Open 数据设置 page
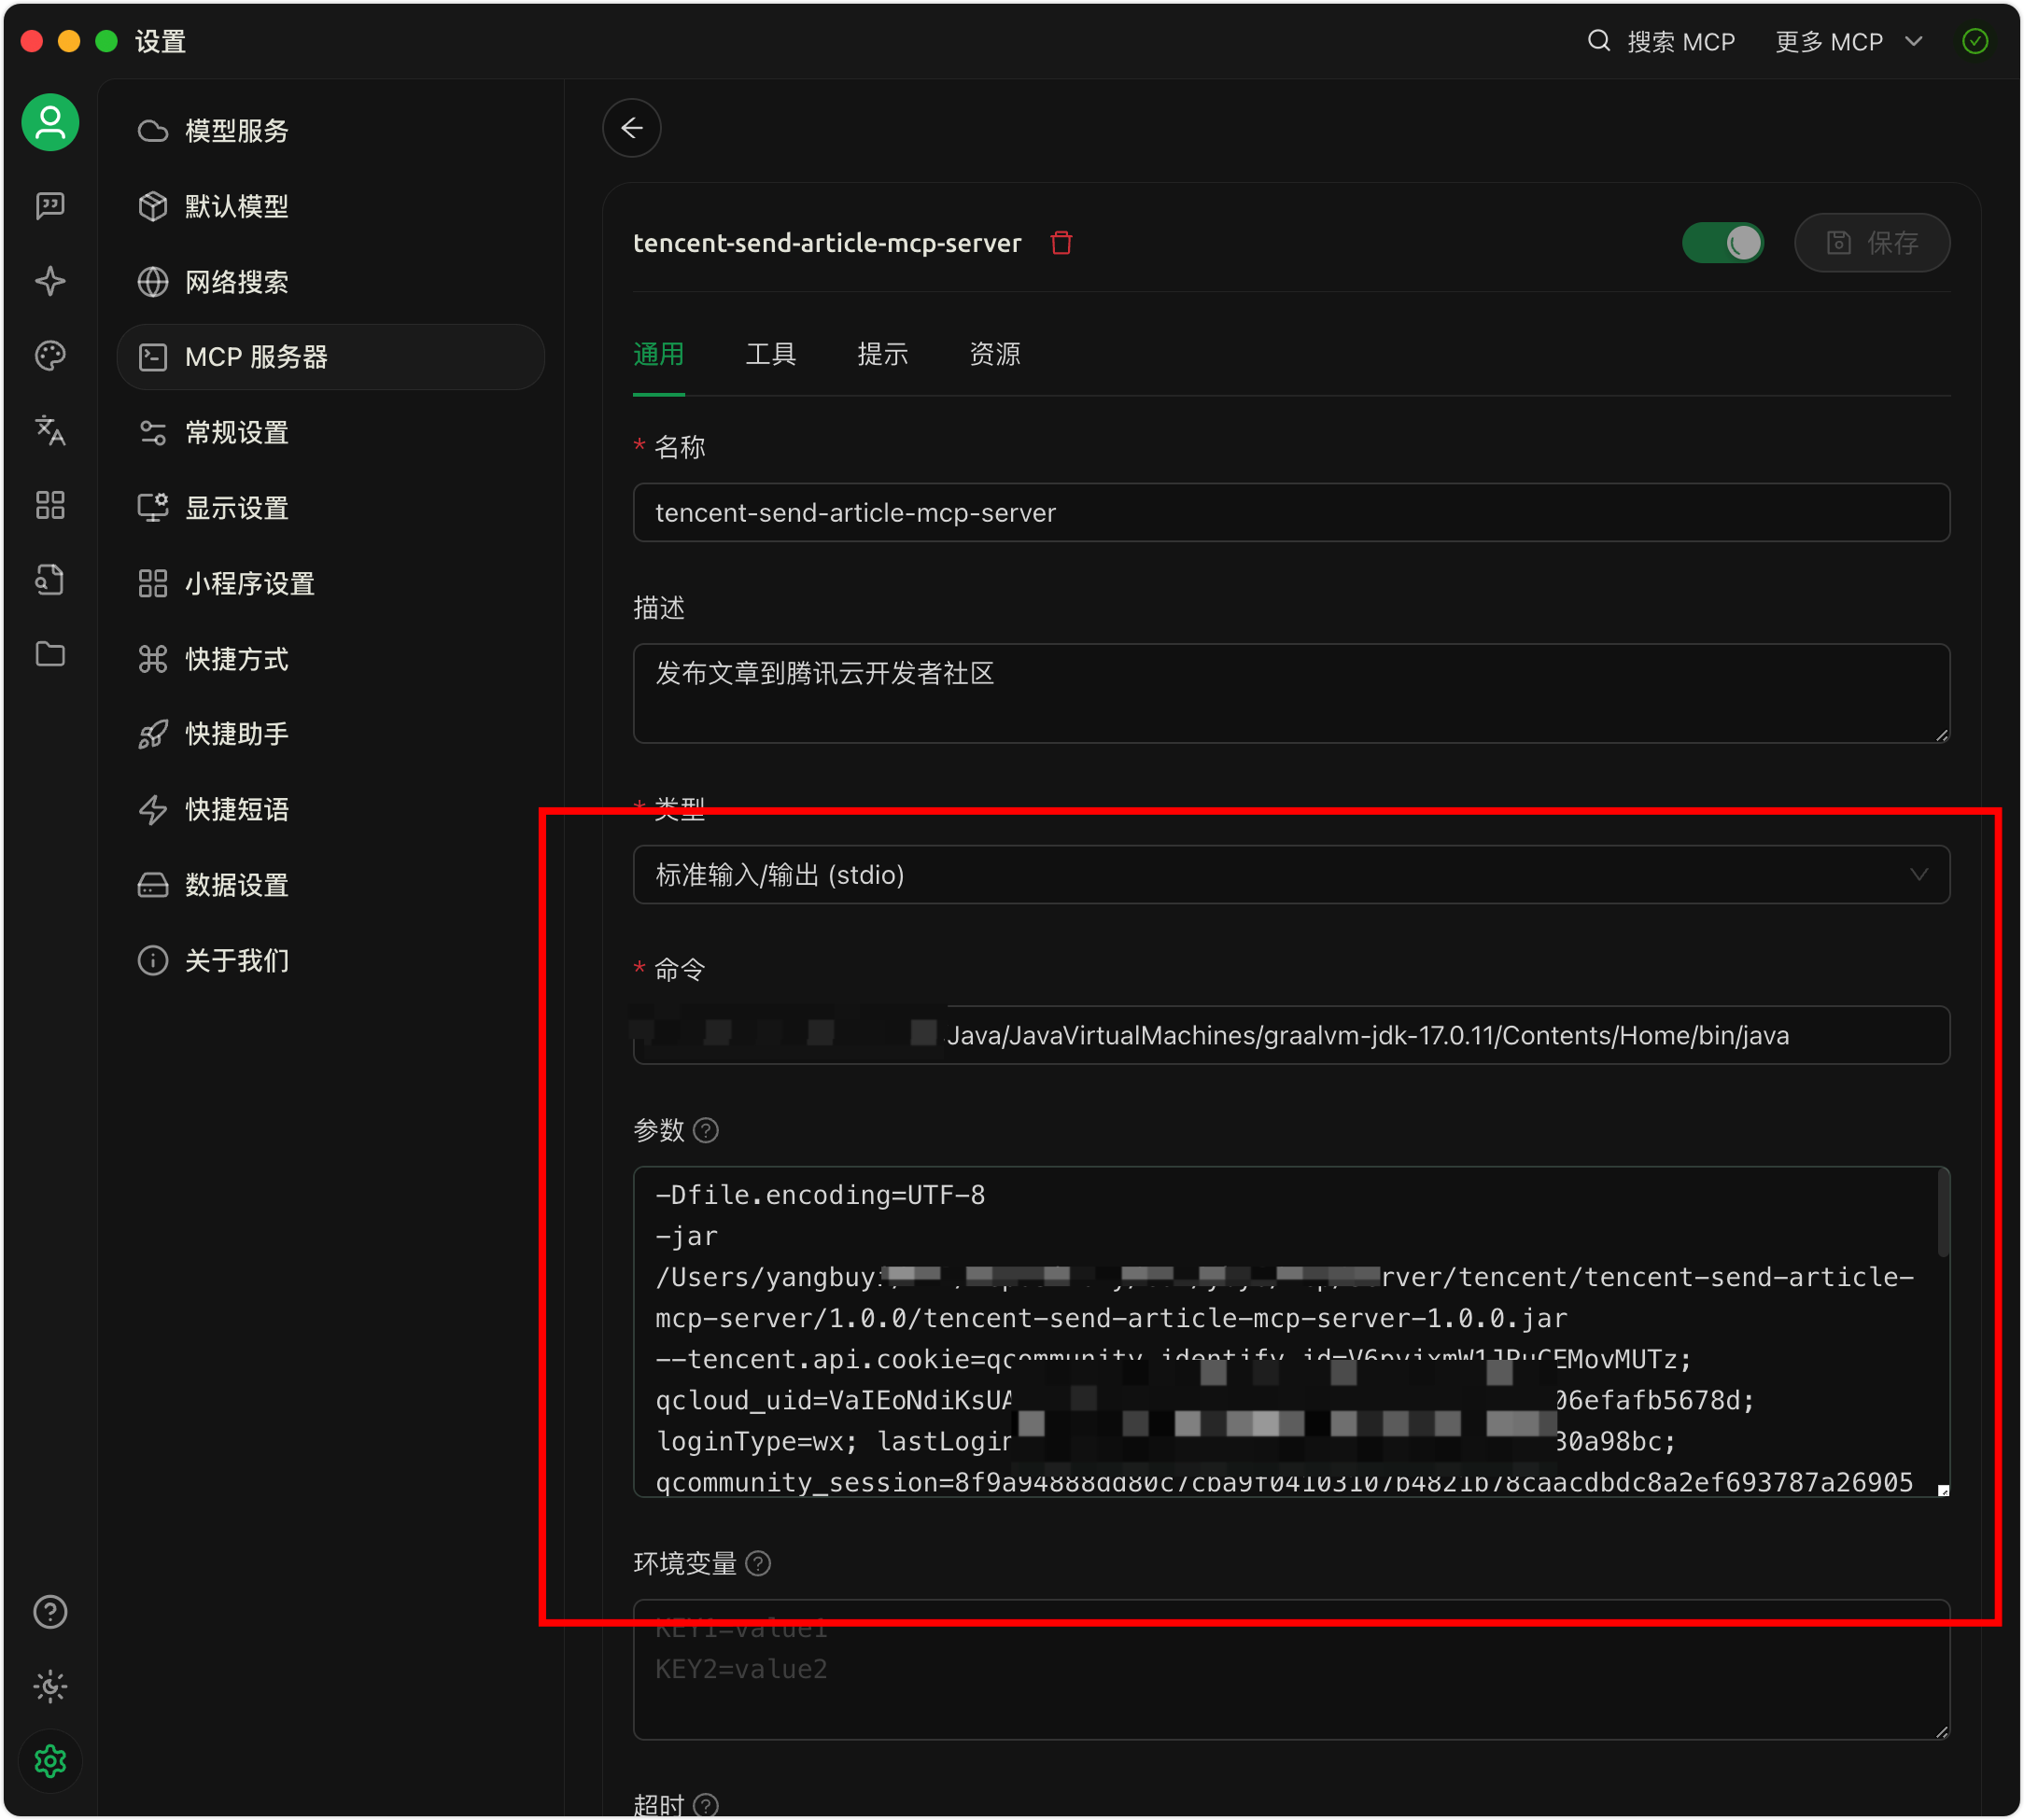The height and width of the screenshot is (1820, 2024). pyautogui.click(x=331, y=885)
